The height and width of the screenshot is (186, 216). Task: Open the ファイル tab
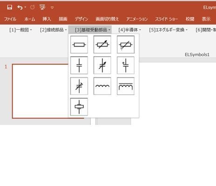pyautogui.click(x=10, y=19)
